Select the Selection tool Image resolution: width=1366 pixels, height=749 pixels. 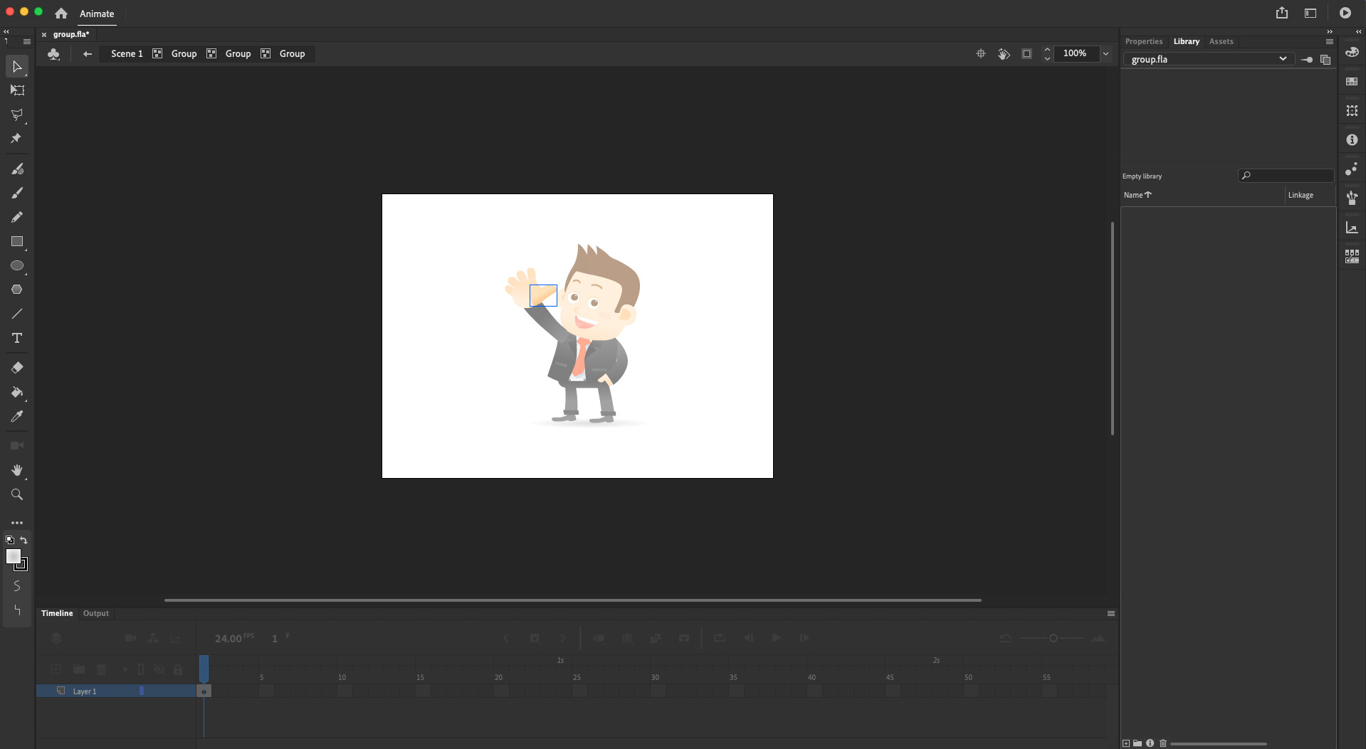(x=16, y=66)
